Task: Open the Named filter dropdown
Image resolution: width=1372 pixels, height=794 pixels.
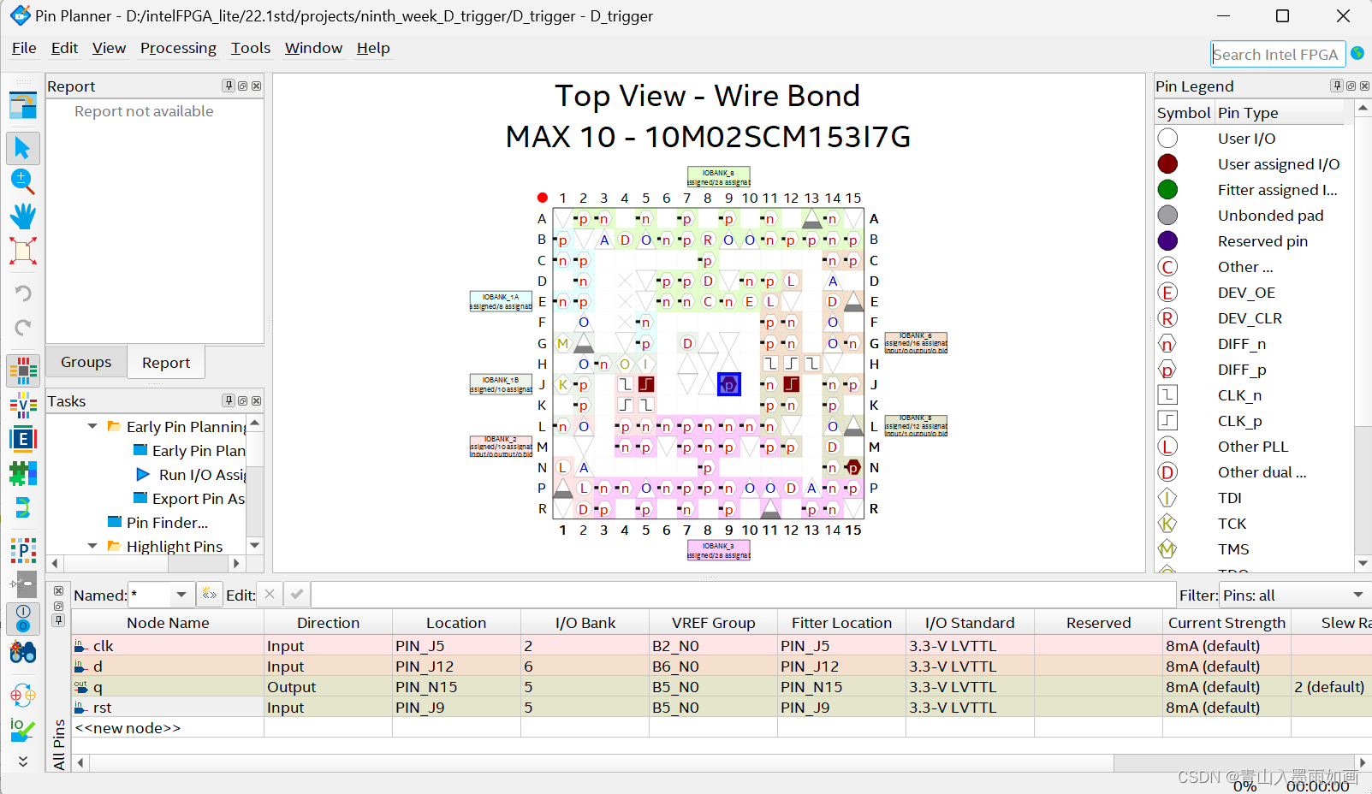Action: point(181,595)
